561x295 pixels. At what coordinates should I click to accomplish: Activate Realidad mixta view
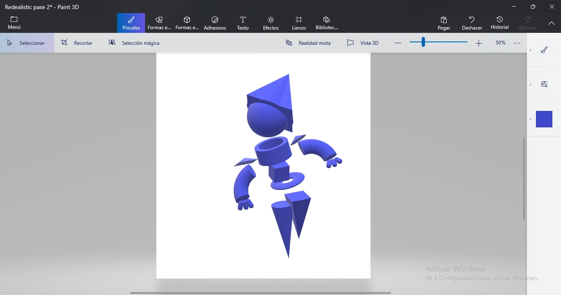308,43
